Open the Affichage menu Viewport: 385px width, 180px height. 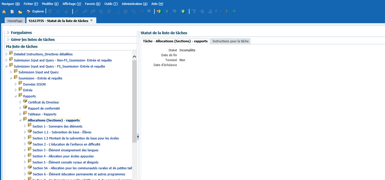[72, 4]
